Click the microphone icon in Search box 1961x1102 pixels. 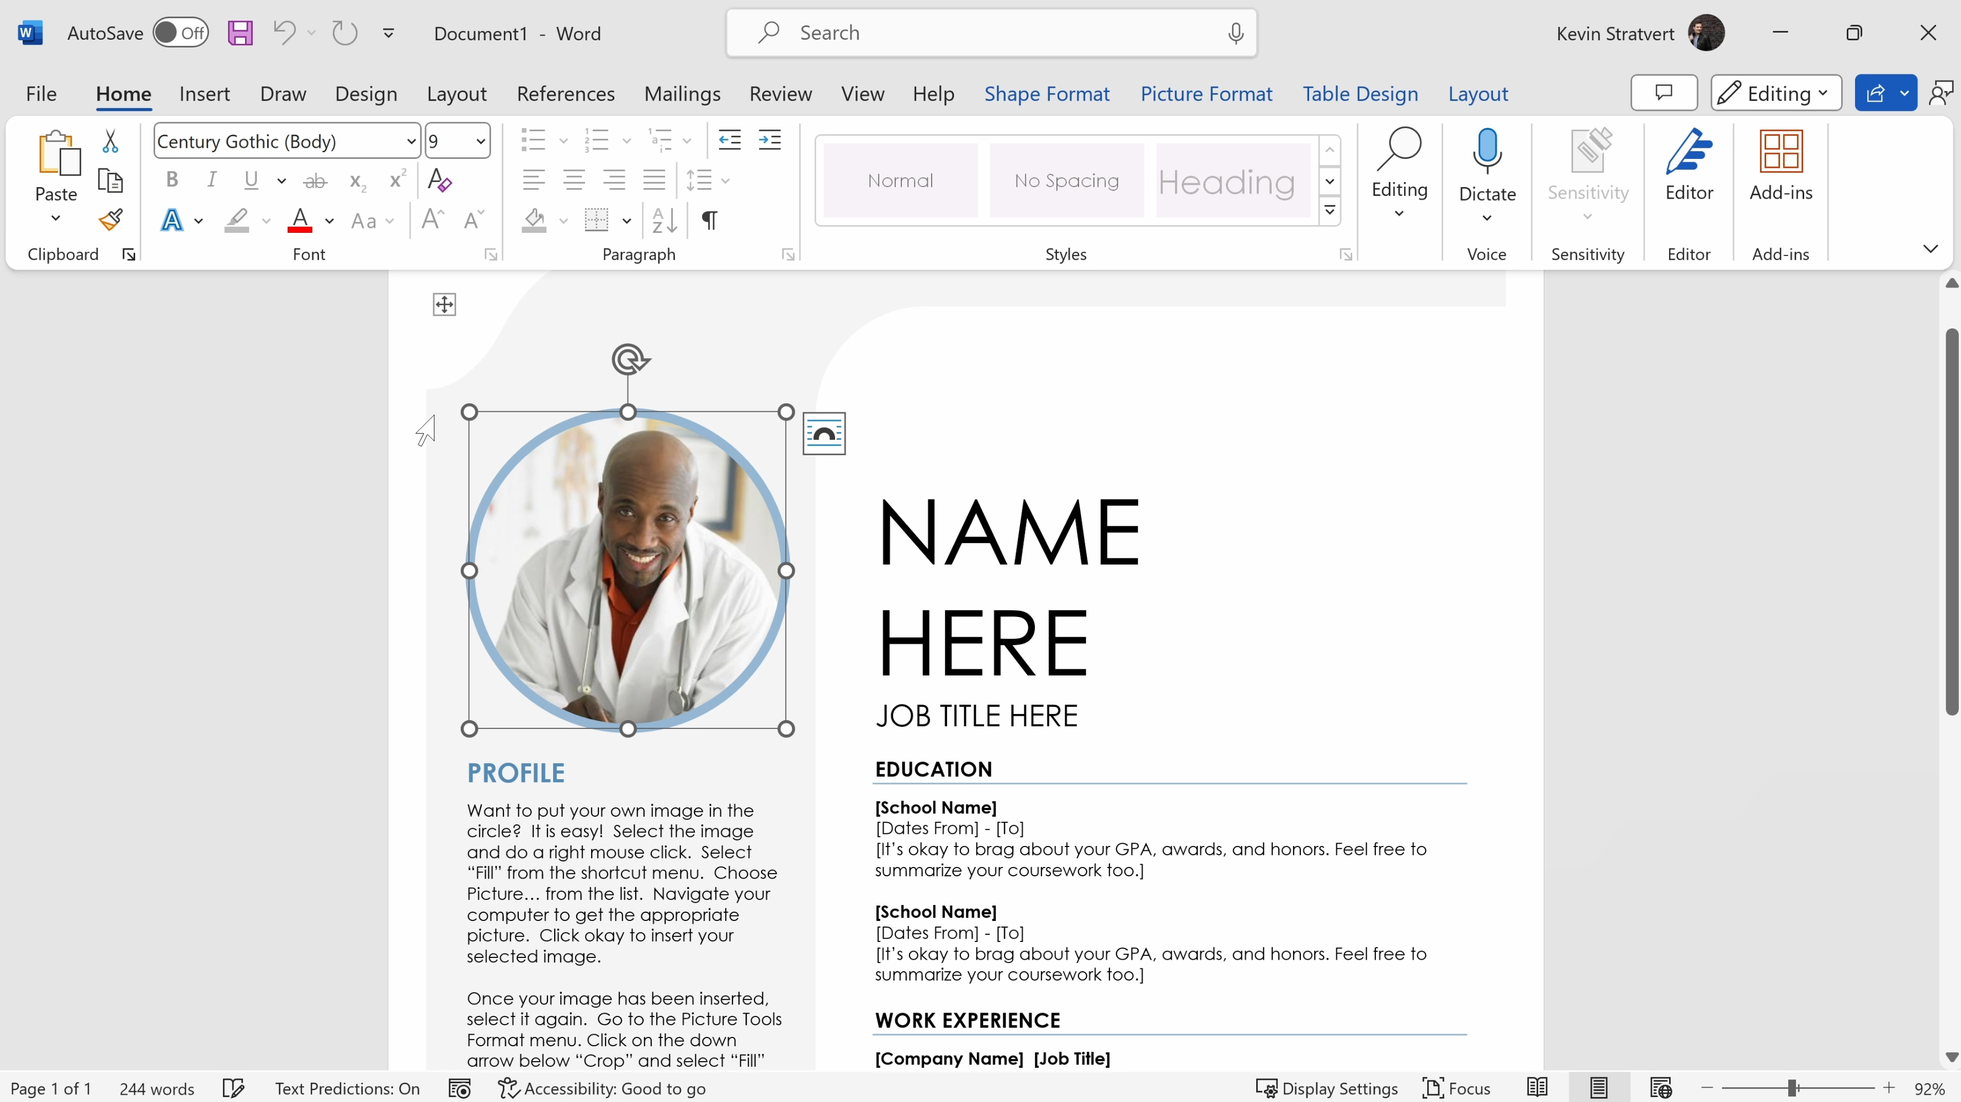1236,33
